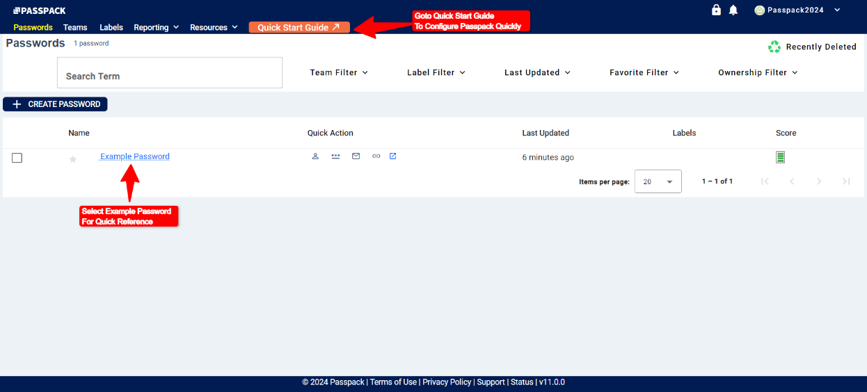Viewport: 867px width, 392px height.
Task: Click the v11.0.0 version text
Action: click(x=552, y=382)
